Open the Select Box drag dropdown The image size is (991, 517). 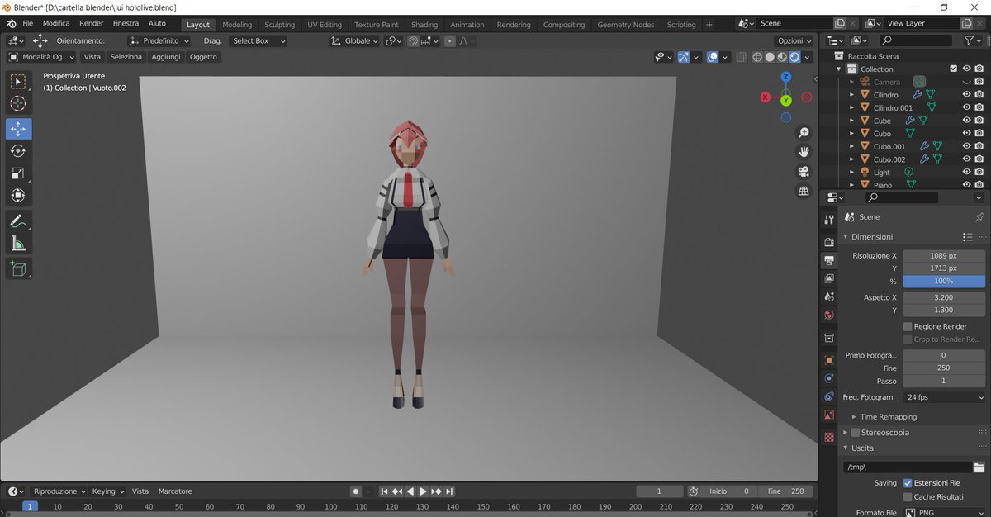[x=257, y=40]
